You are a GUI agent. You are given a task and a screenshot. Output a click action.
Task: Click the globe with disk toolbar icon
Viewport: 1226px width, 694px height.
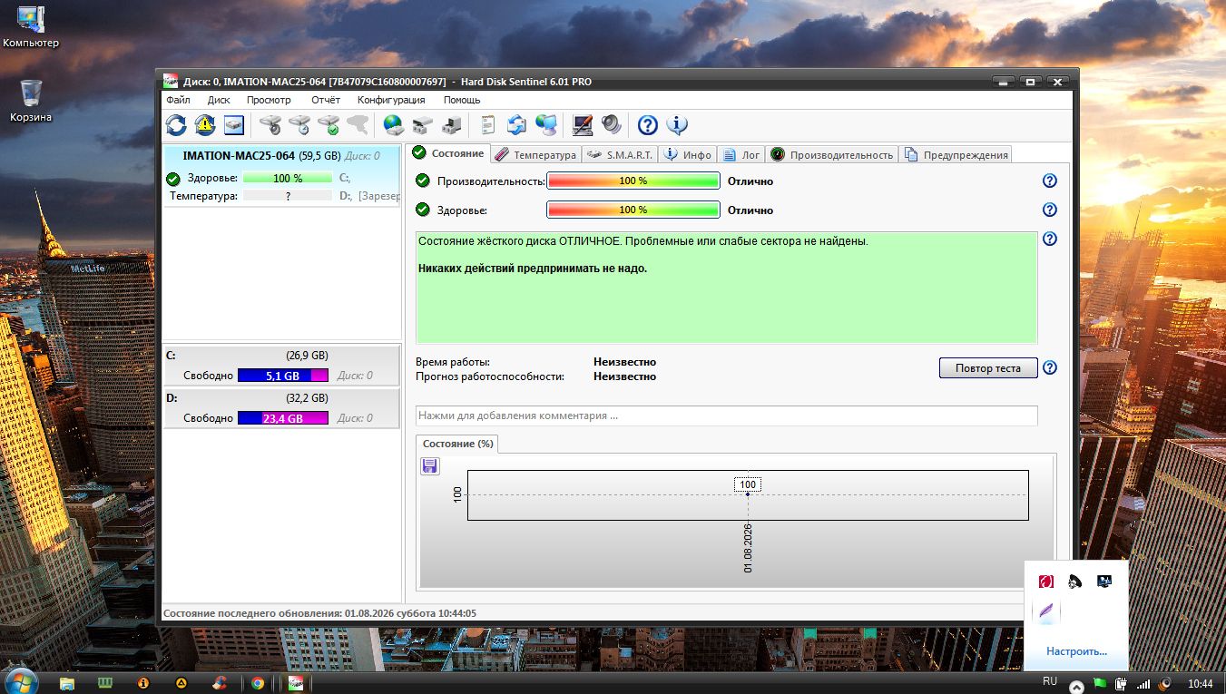tap(393, 125)
